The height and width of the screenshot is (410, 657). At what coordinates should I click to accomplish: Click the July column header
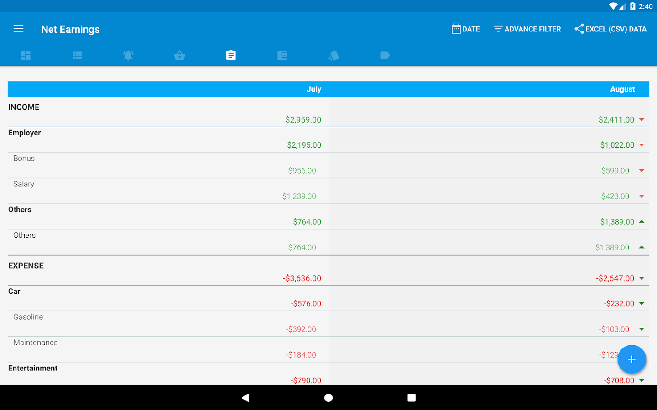click(x=314, y=89)
